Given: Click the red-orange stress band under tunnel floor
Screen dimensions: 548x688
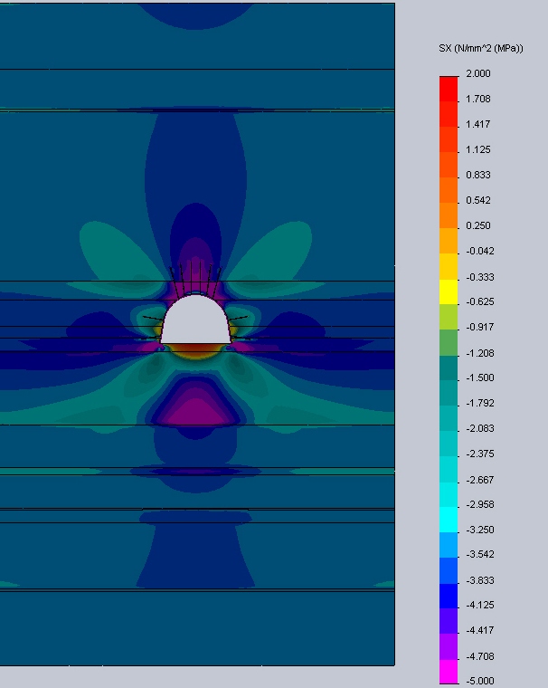Looking at the screenshot, I should point(195,349).
